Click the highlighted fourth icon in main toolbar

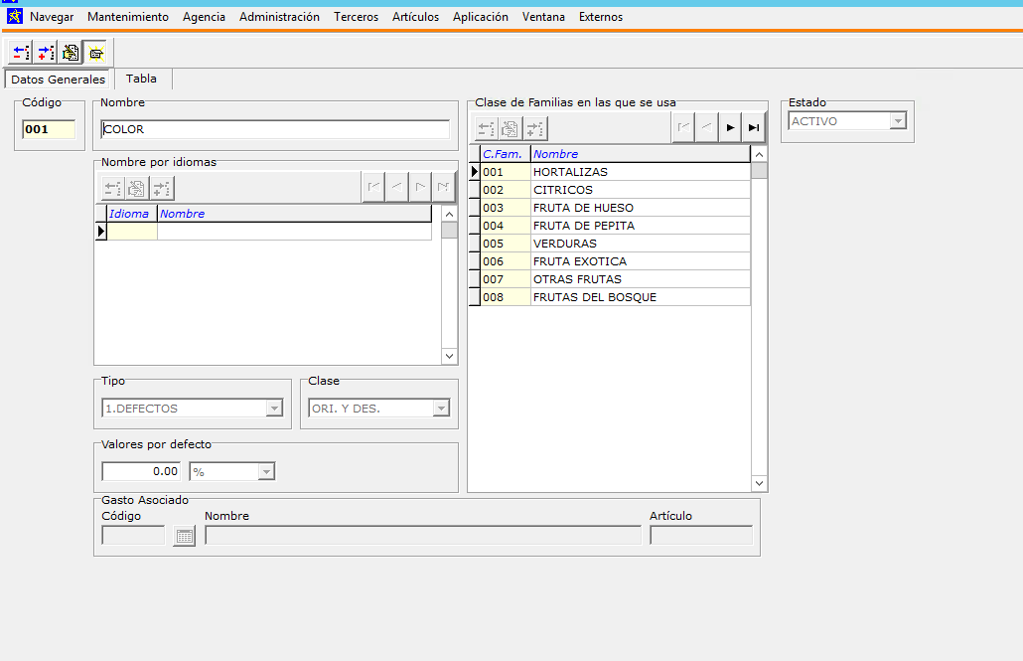tap(96, 53)
